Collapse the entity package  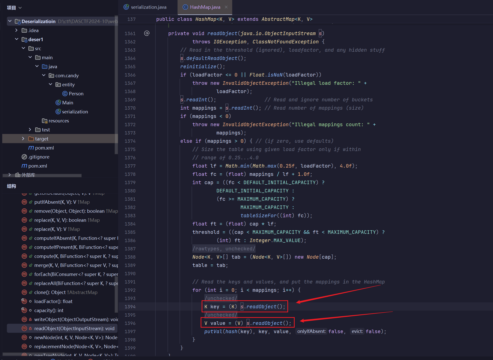[x=50, y=85]
